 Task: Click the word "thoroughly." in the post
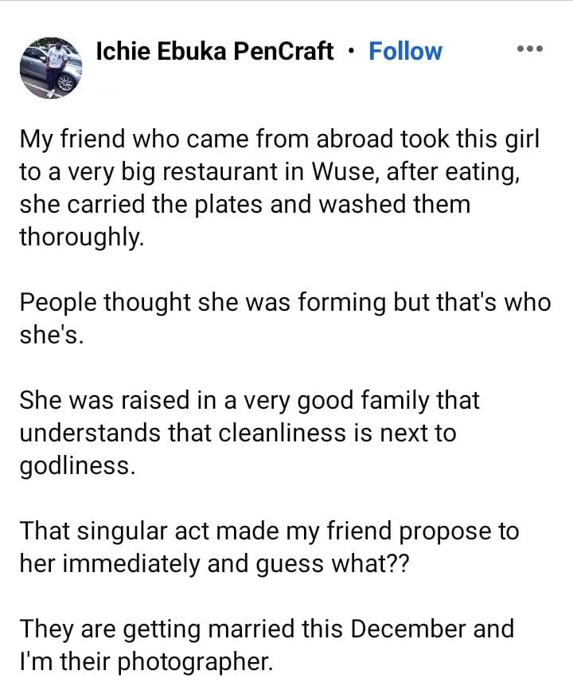click(82, 237)
